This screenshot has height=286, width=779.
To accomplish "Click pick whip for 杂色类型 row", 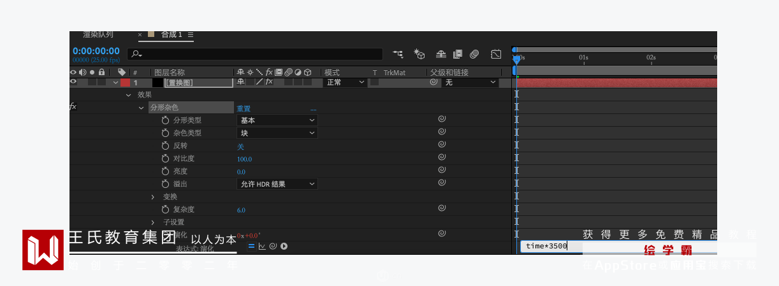I will coord(441,132).
